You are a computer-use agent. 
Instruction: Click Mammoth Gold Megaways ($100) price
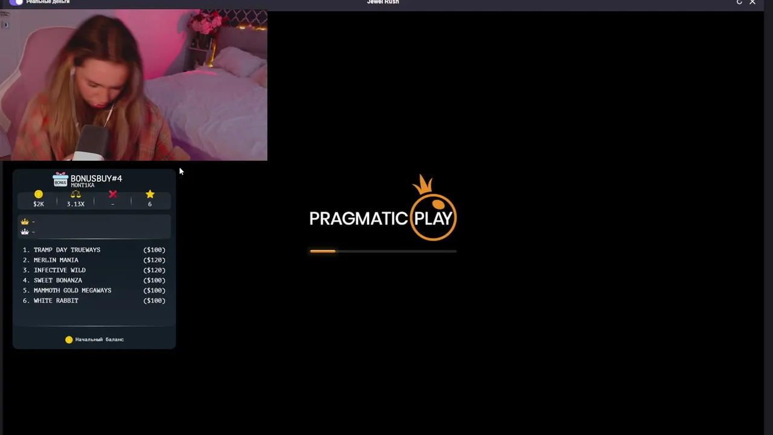coord(154,291)
